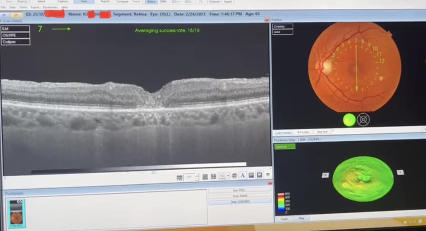The width and height of the screenshot is (426, 231).
Task: Toggle the Overlay option on fundus
Action: click(x=283, y=27)
